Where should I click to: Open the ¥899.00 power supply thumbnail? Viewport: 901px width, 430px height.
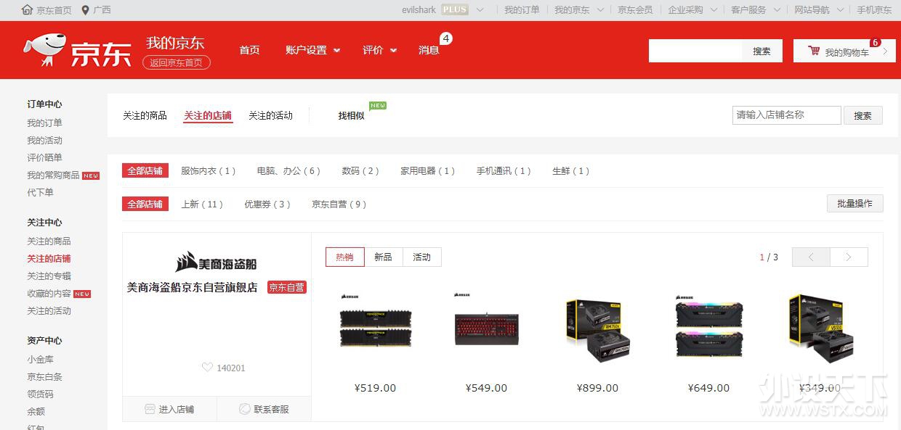[x=597, y=328]
